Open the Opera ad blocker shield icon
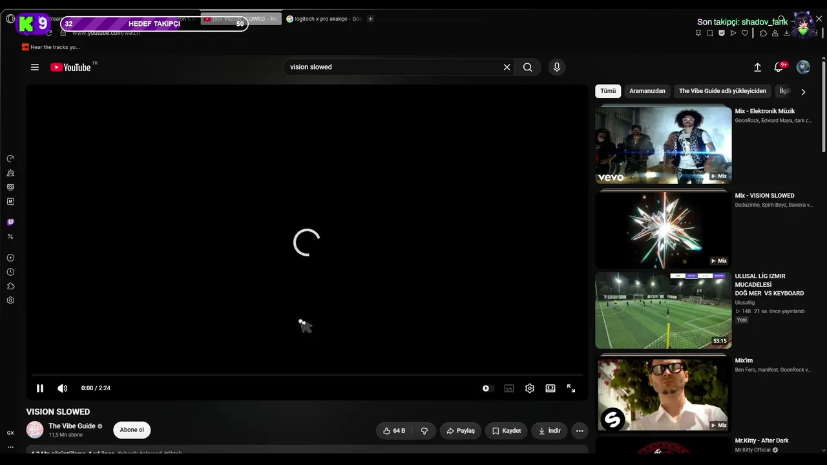The height and width of the screenshot is (465, 827). (x=722, y=33)
